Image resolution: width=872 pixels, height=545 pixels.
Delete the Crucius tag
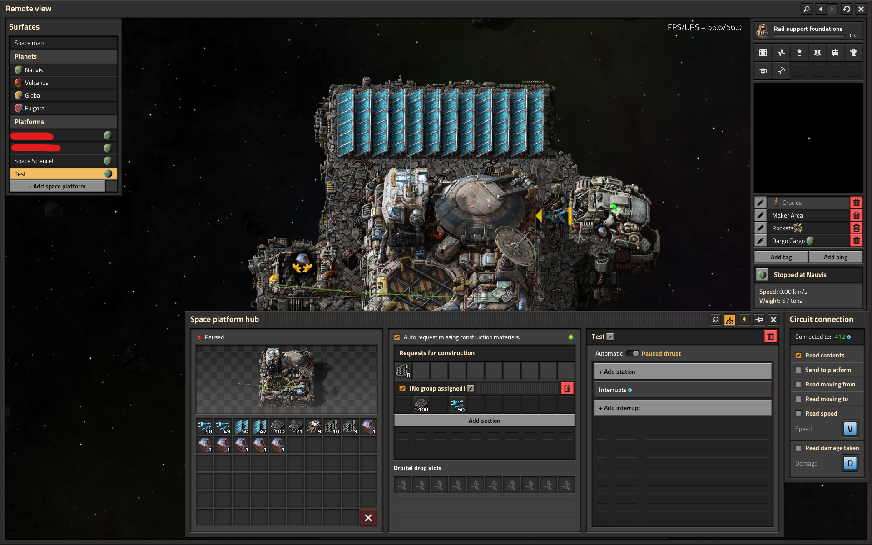pyautogui.click(x=857, y=203)
